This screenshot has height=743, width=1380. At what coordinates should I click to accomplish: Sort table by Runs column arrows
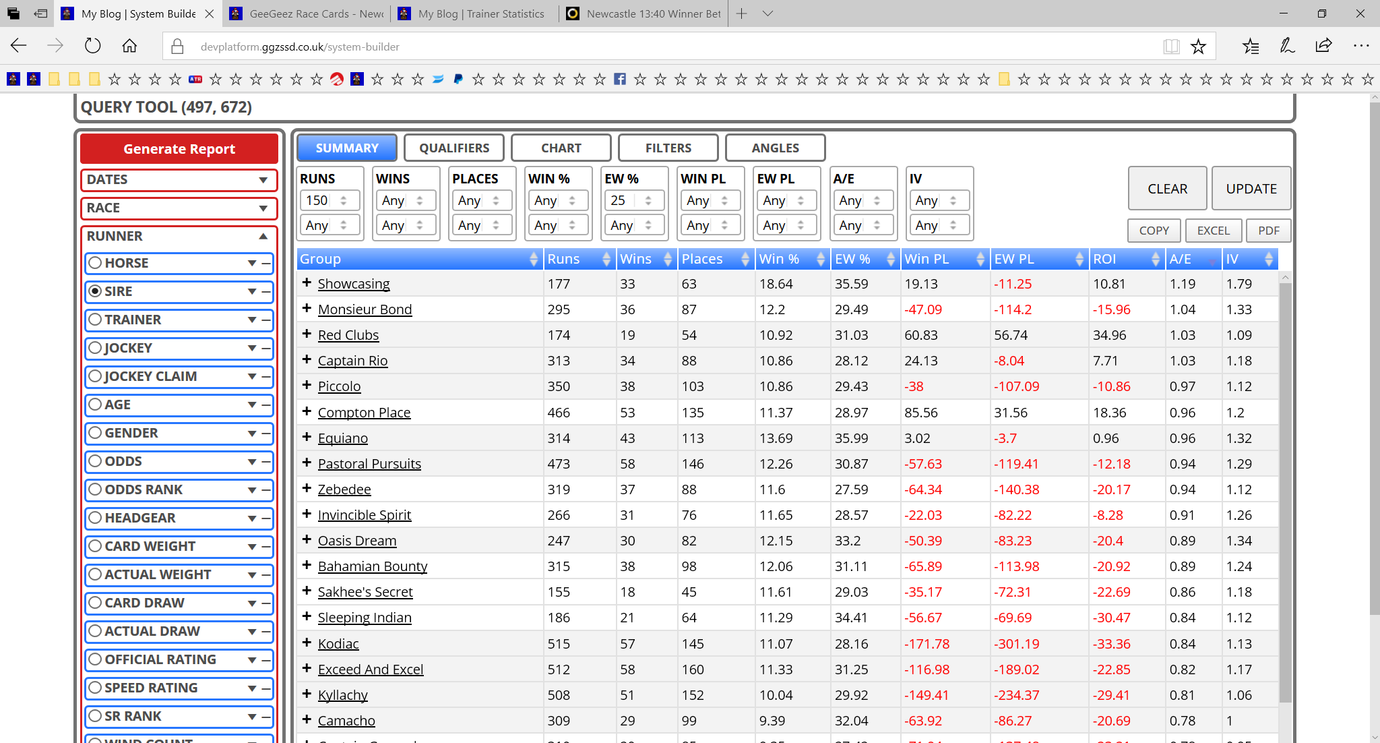pos(606,259)
